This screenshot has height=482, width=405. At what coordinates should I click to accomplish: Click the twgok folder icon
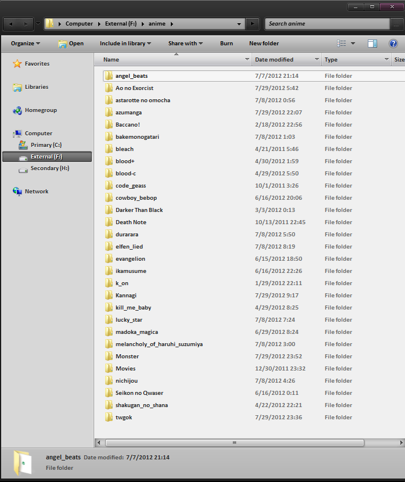click(109, 417)
